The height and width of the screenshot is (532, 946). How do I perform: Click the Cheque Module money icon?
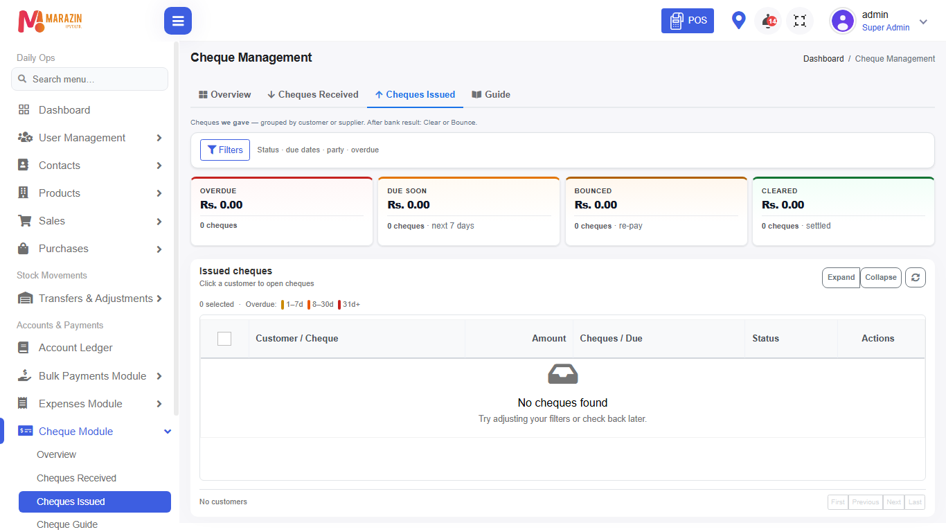pyautogui.click(x=26, y=431)
